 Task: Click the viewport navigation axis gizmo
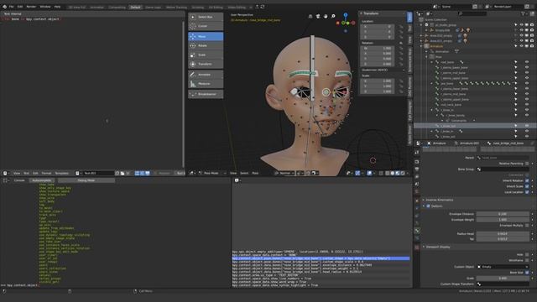click(x=345, y=23)
